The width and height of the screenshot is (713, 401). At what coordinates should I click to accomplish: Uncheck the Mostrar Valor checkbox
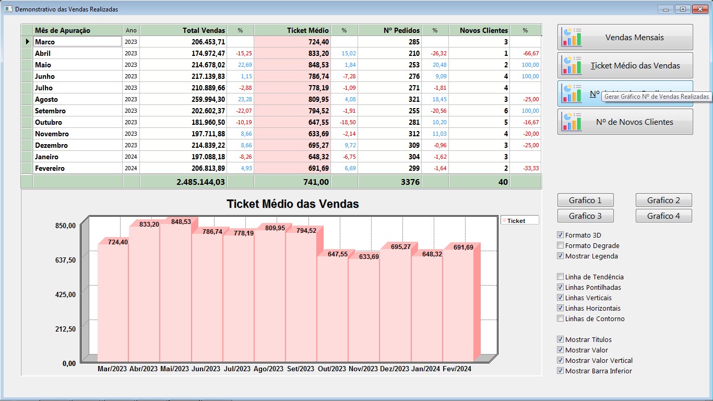tap(561, 350)
